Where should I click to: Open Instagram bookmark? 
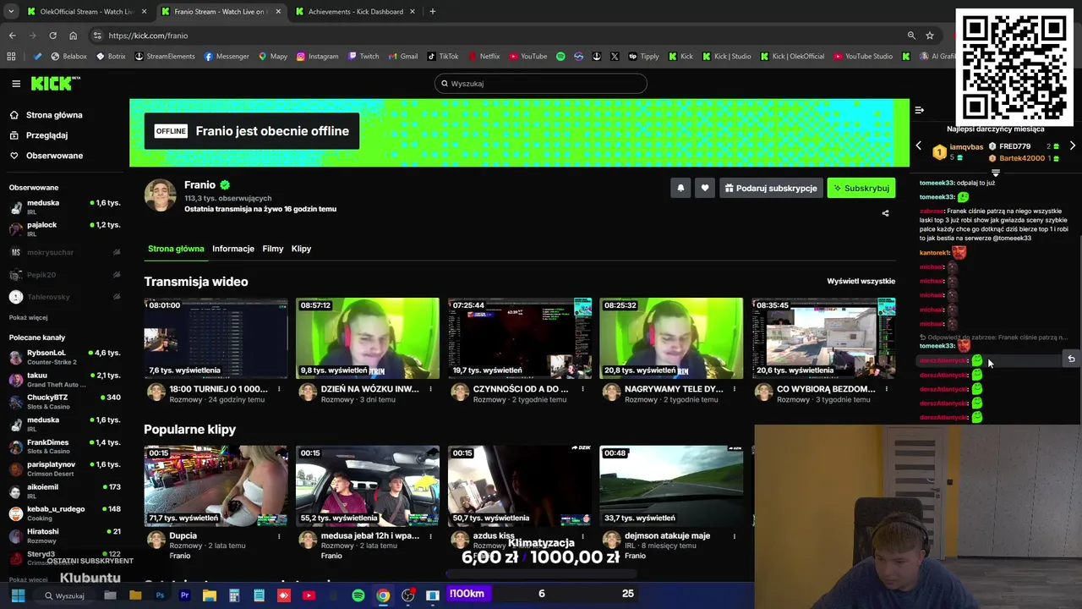317,57
